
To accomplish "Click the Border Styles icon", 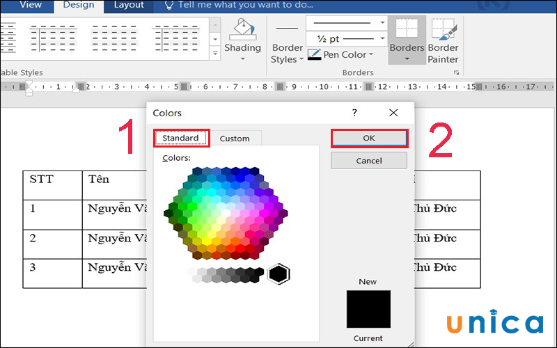I will click(x=287, y=28).
